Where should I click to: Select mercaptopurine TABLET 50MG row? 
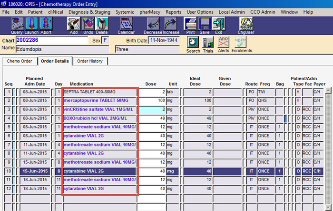(x=99, y=101)
